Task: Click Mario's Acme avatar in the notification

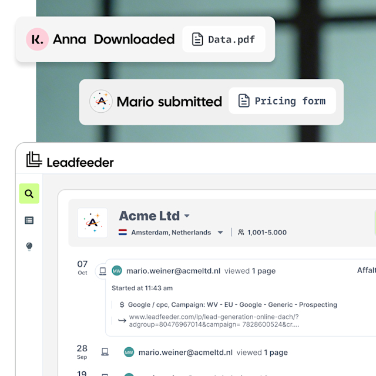Action: [100, 101]
